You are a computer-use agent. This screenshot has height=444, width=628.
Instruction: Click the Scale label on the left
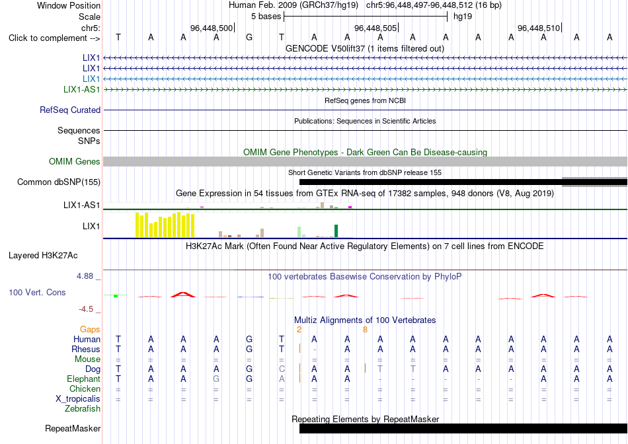pyautogui.click(x=89, y=17)
